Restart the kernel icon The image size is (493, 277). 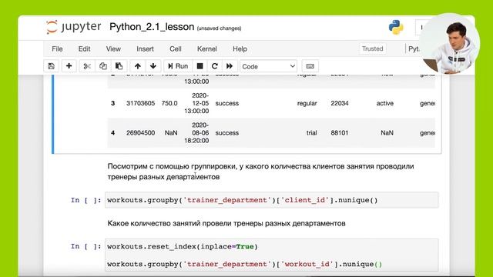coord(215,66)
